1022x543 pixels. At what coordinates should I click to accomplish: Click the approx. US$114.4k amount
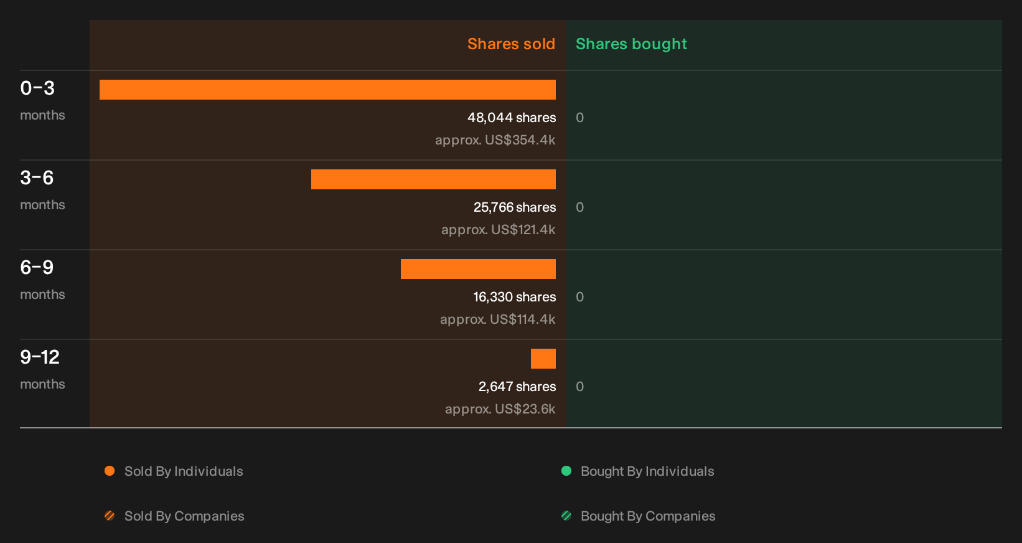point(498,319)
